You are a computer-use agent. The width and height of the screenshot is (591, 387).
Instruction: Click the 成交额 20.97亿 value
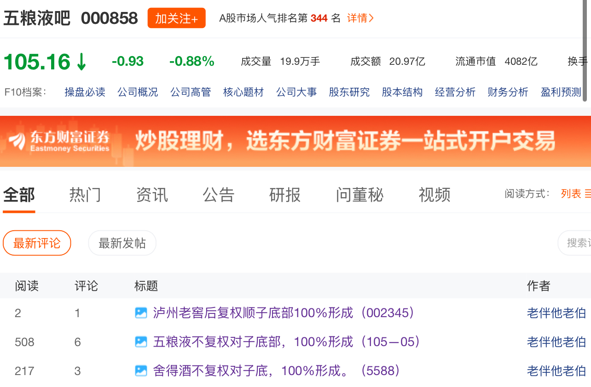coord(407,61)
